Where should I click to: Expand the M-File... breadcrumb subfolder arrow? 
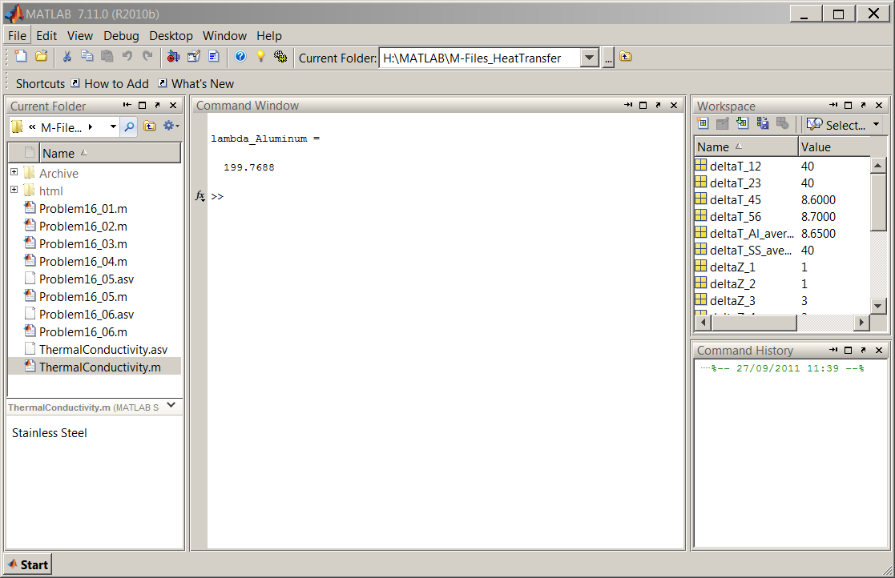[91, 126]
